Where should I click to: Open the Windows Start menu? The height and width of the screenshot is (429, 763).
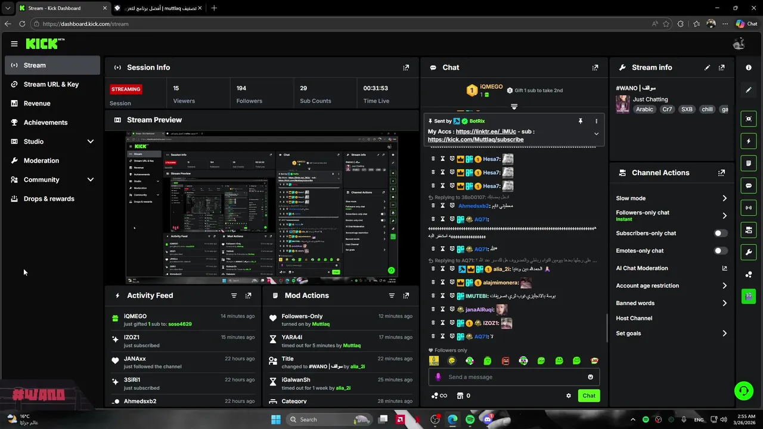(x=276, y=419)
